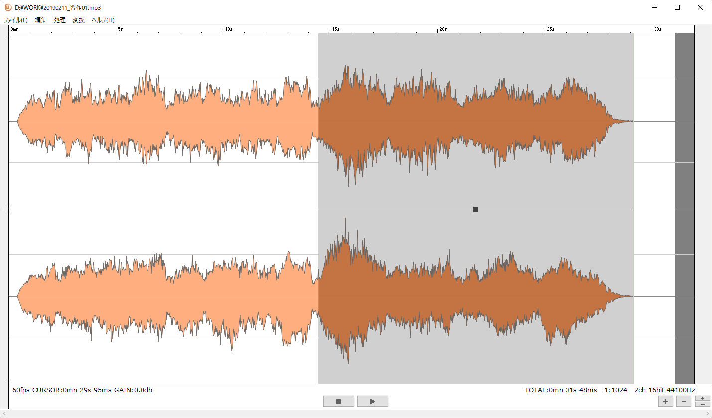Open the 処理 menu

[x=60, y=20]
